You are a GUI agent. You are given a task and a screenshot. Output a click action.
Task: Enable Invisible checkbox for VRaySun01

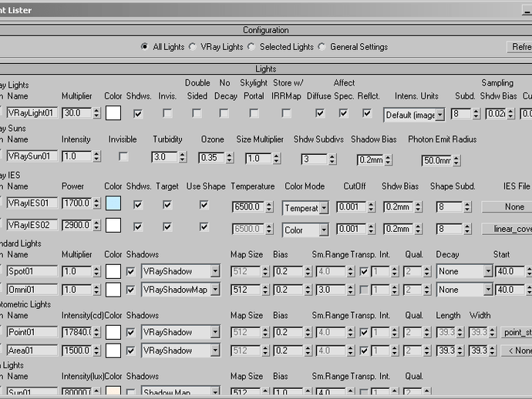click(x=123, y=156)
